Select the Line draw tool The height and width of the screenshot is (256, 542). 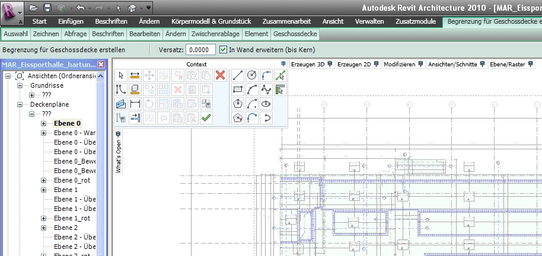point(238,75)
